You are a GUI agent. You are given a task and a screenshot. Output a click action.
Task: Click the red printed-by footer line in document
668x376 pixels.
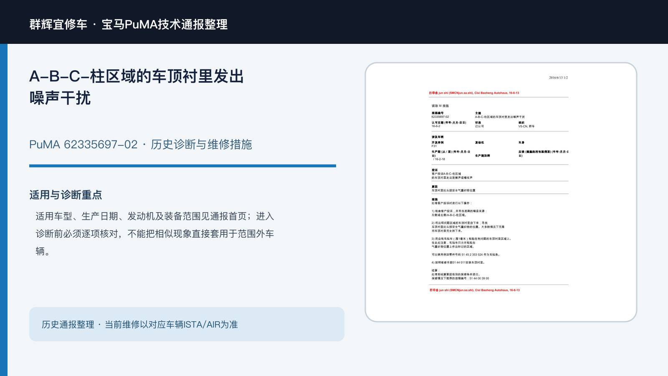(x=475, y=290)
